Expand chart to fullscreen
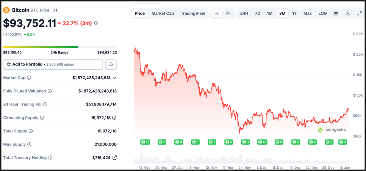The image size is (366, 171). 360,14
